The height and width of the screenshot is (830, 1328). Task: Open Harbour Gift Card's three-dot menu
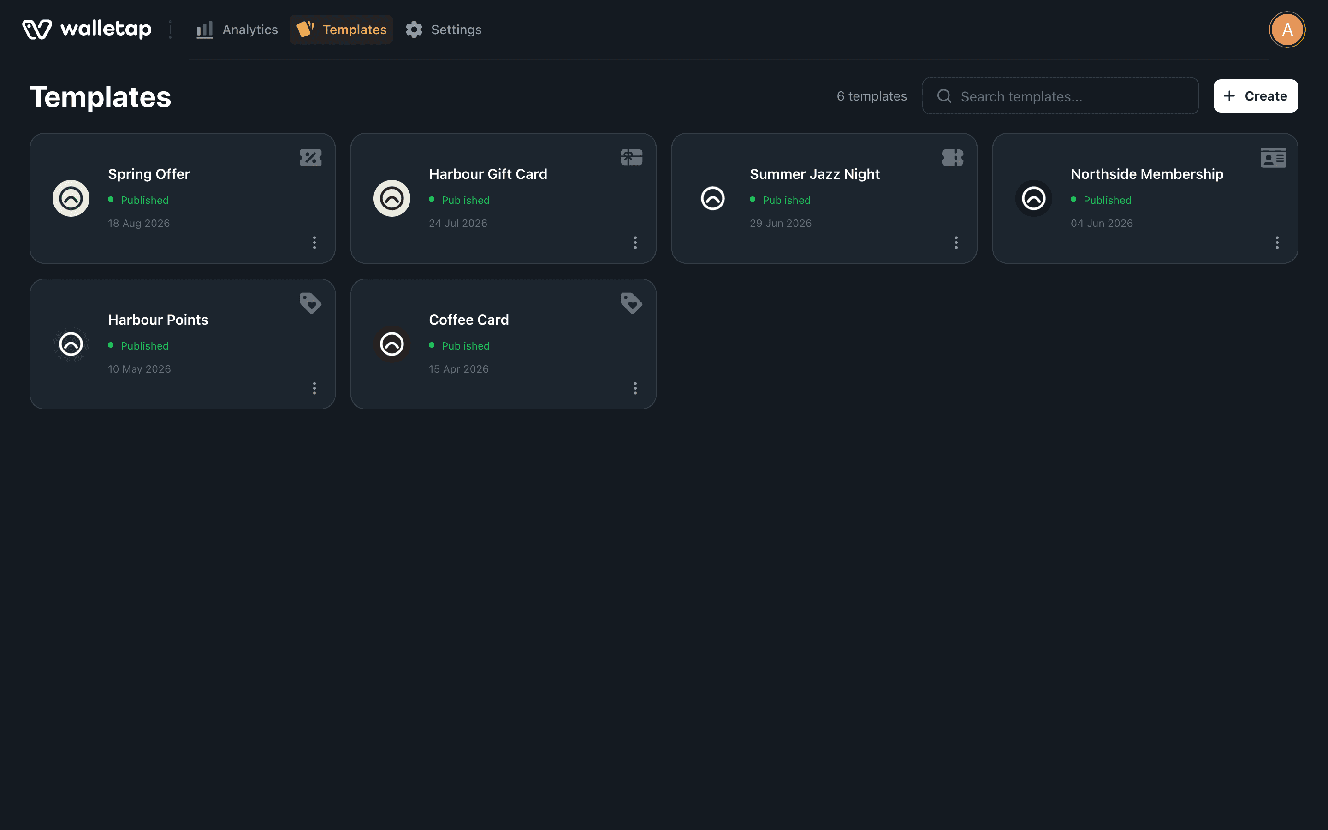[635, 243]
